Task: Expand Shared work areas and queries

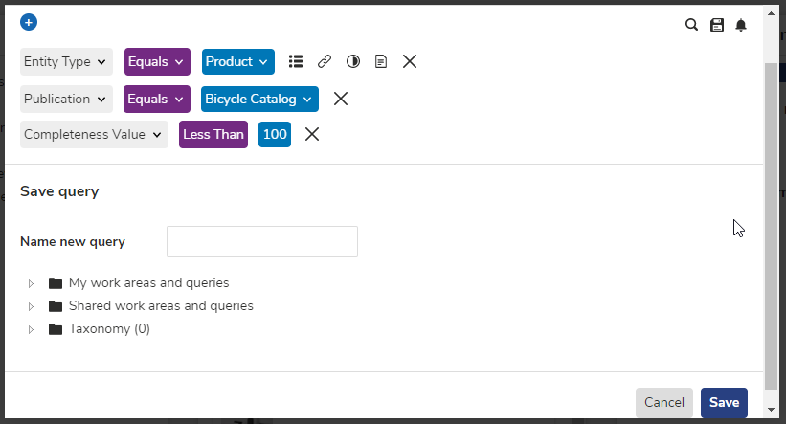Action: 31,306
